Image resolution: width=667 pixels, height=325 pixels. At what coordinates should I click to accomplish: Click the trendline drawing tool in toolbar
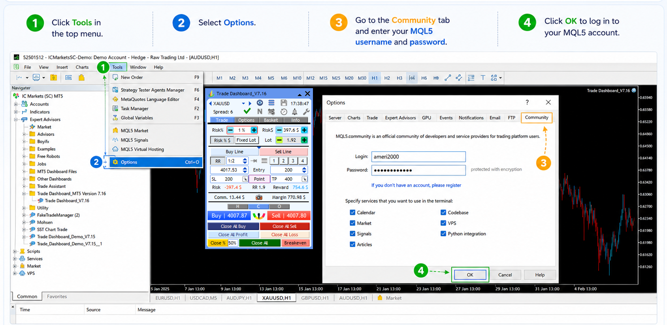point(448,78)
